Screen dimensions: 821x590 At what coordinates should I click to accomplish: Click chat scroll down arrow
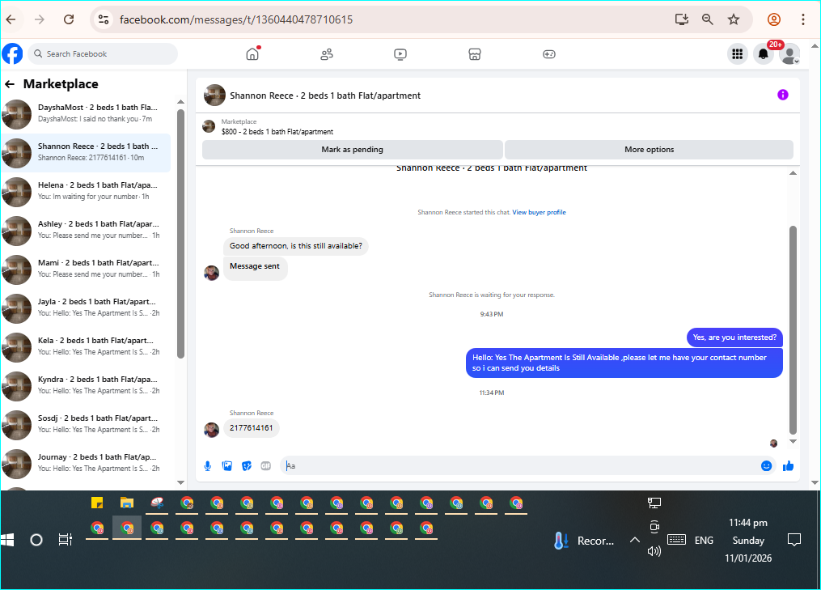click(x=793, y=442)
